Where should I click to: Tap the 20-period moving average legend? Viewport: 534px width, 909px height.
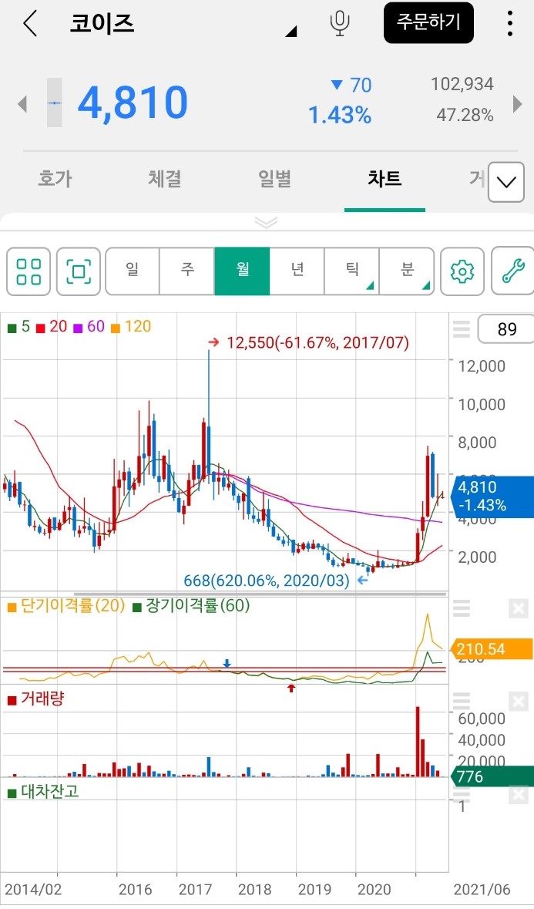[52, 326]
